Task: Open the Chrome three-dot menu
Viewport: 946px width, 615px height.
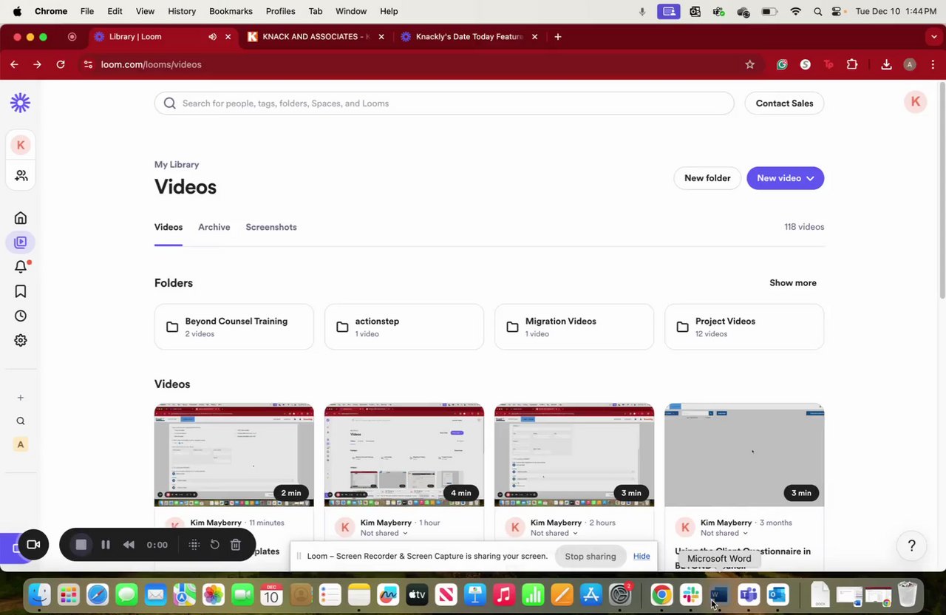Action: [933, 64]
